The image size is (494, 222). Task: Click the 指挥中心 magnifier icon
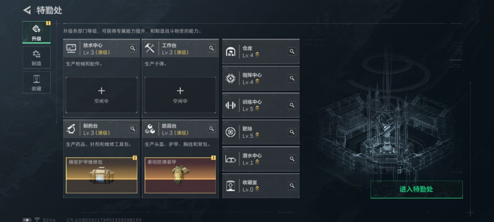pyautogui.click(x=292, y=78)
